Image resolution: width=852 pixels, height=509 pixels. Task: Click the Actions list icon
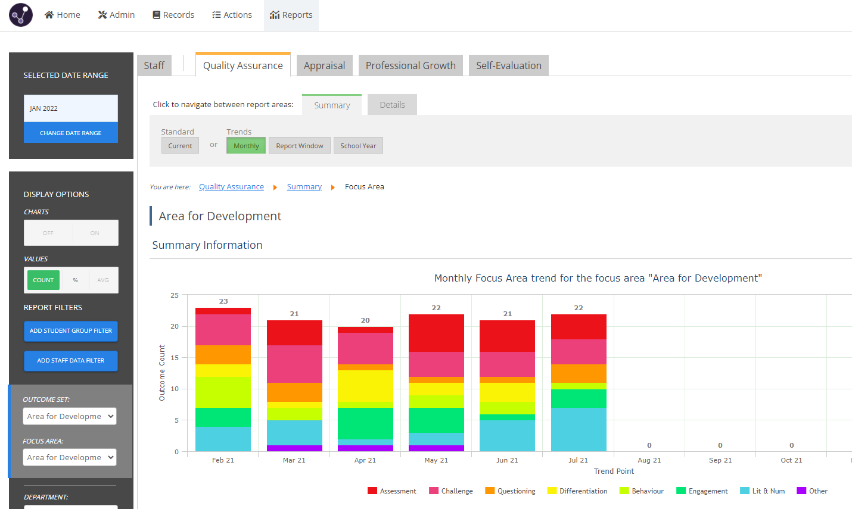tap(216, 15)
